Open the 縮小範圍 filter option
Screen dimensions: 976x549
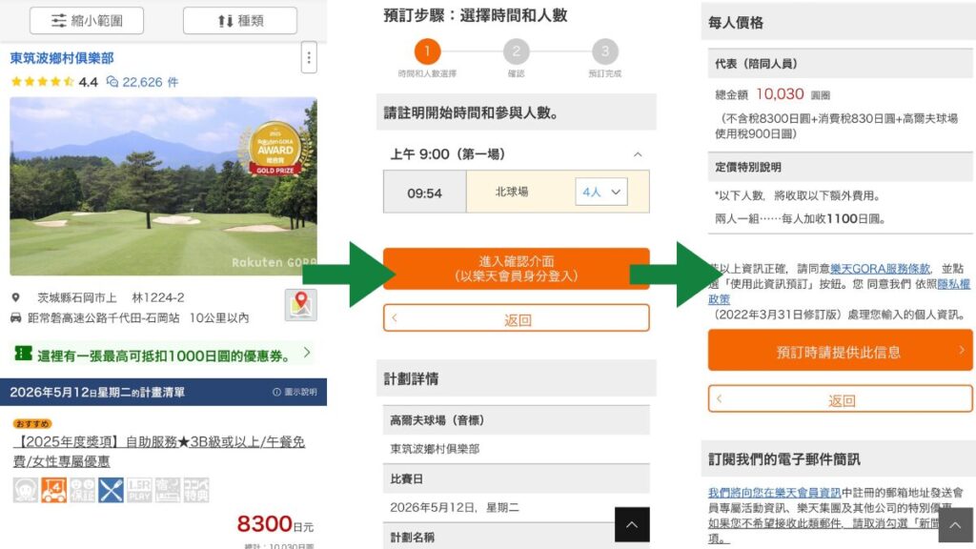click(86, 20)
